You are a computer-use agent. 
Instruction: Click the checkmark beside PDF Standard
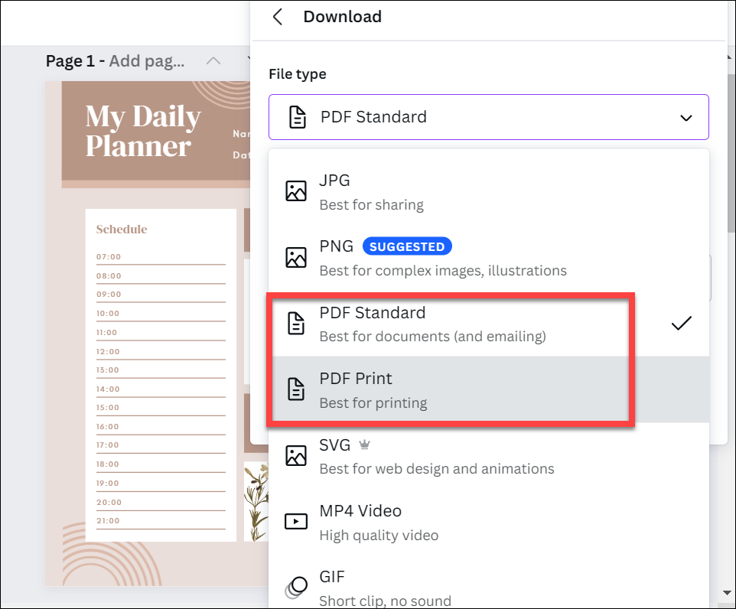pos(682,323)
